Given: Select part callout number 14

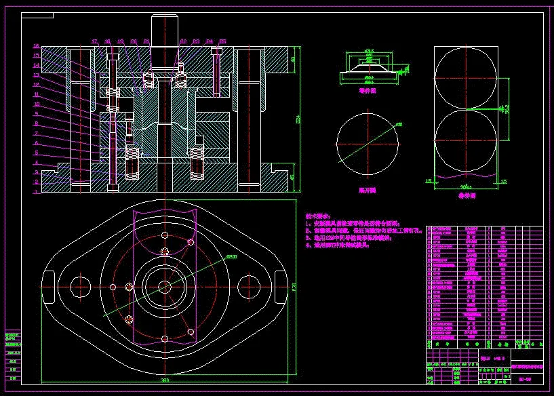Looking at the screenshot, I should pyautogui.click(x=36, y=65).
